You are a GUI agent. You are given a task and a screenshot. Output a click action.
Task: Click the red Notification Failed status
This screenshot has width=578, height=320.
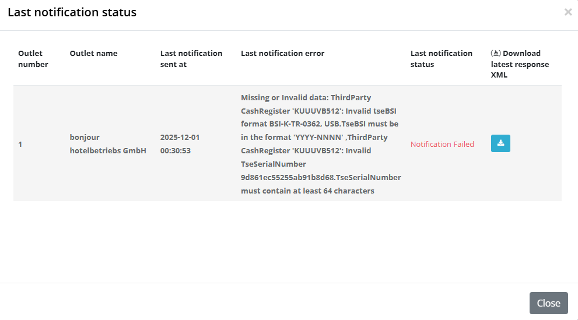click(x=442, y=144)
